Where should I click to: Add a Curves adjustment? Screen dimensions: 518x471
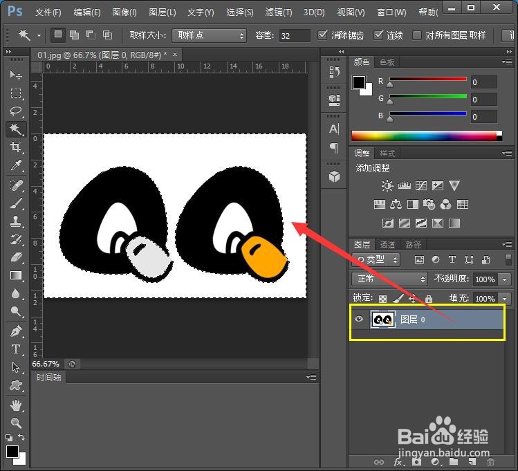coord(421,185)
